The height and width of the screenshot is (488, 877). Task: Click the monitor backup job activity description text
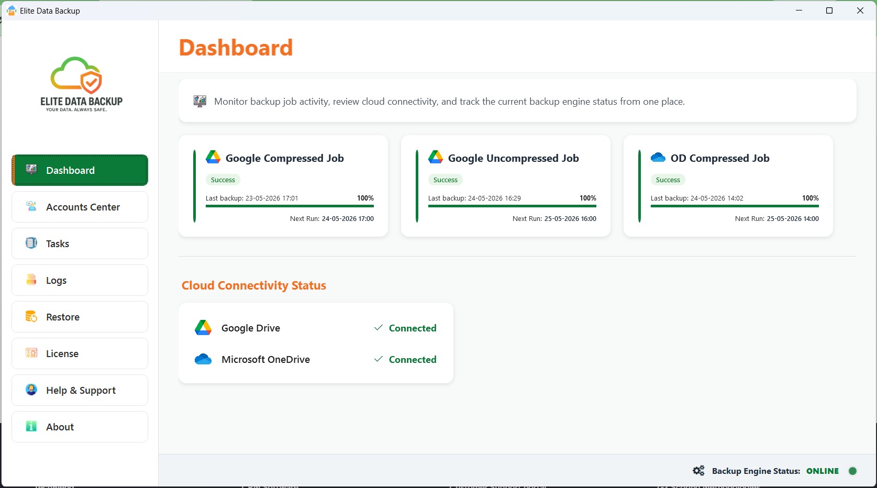click(449, 102)
